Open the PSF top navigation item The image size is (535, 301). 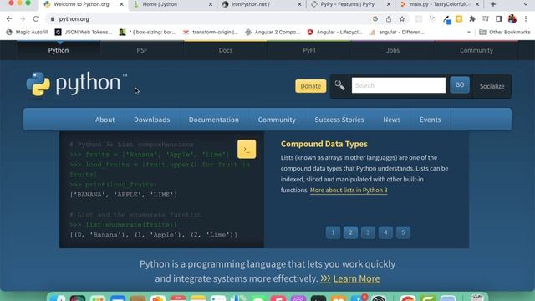(142, 50)
